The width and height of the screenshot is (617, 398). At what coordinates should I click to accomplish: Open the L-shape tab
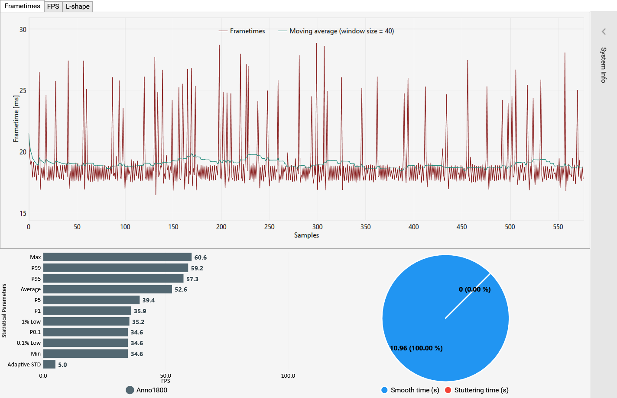click(78, 6)
